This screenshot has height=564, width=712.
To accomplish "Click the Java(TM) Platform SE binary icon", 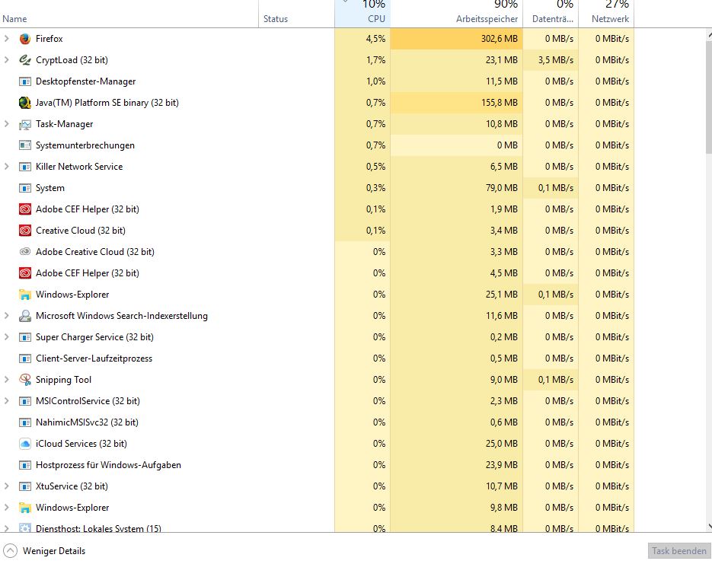I will click(25, 103).
